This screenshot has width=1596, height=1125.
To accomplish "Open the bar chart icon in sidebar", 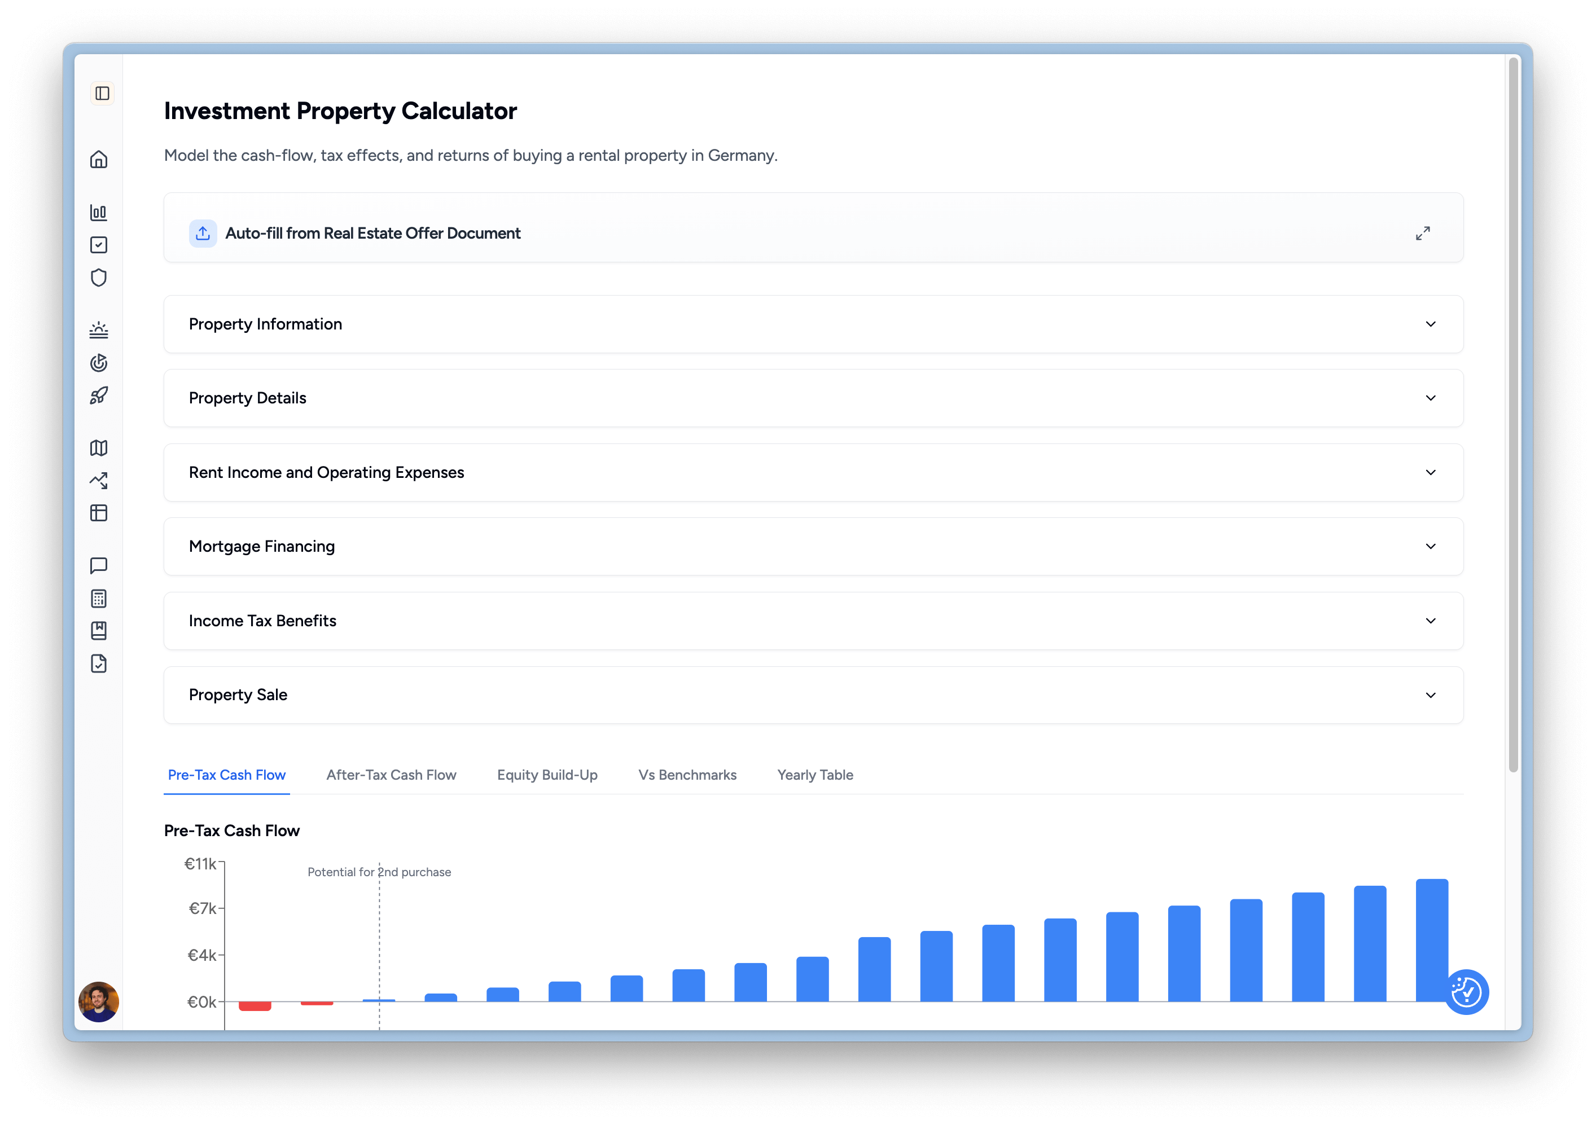I will (99, 213).
